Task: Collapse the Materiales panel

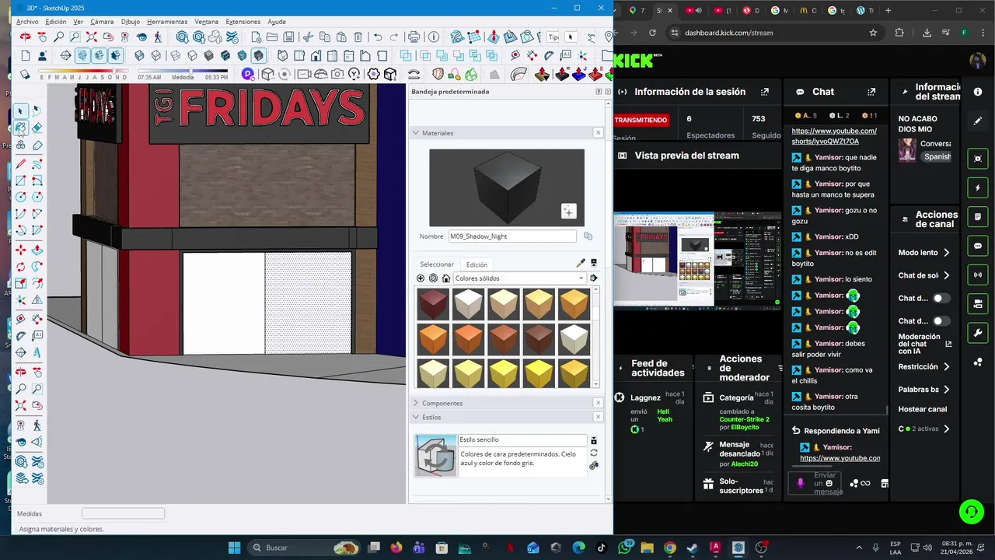Action: pyautogui.click(x=416, y=133)
